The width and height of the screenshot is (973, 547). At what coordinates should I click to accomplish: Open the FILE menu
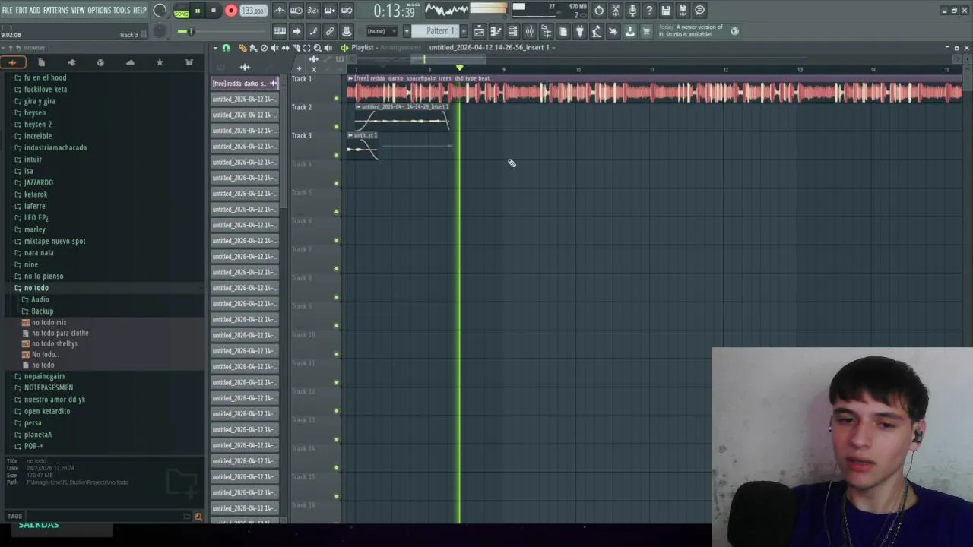7,11
